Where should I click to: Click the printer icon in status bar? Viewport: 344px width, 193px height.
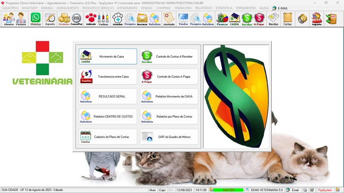pos(305,190)
